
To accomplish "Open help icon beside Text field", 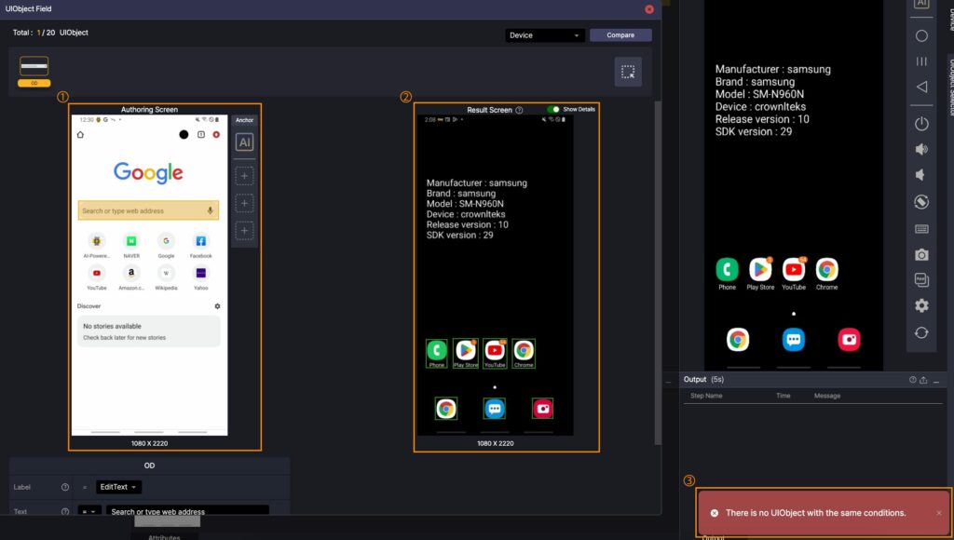I will tap(65, 511).
